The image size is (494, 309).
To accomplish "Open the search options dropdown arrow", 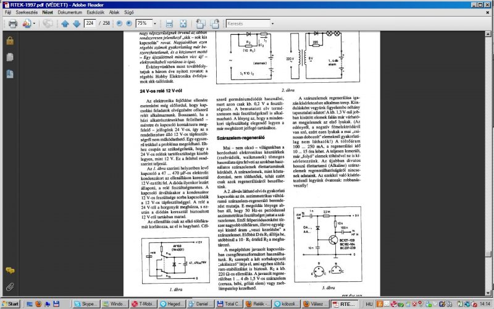I will click(272, 23).
